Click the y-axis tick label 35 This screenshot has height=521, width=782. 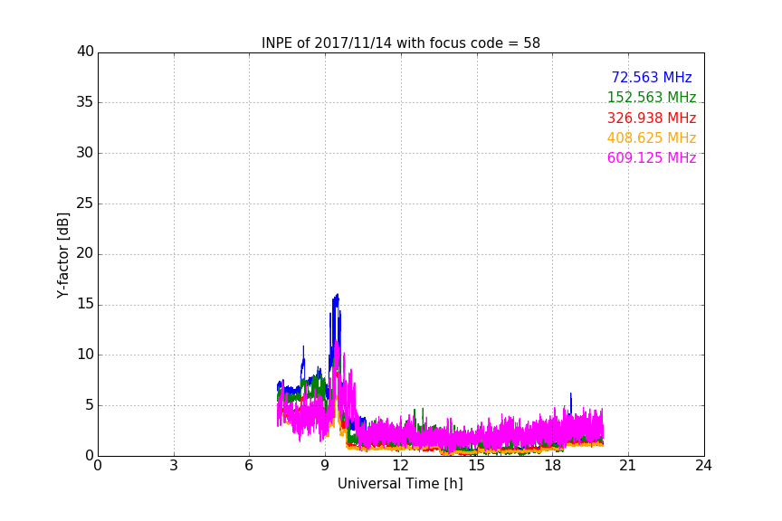(85, 102)
